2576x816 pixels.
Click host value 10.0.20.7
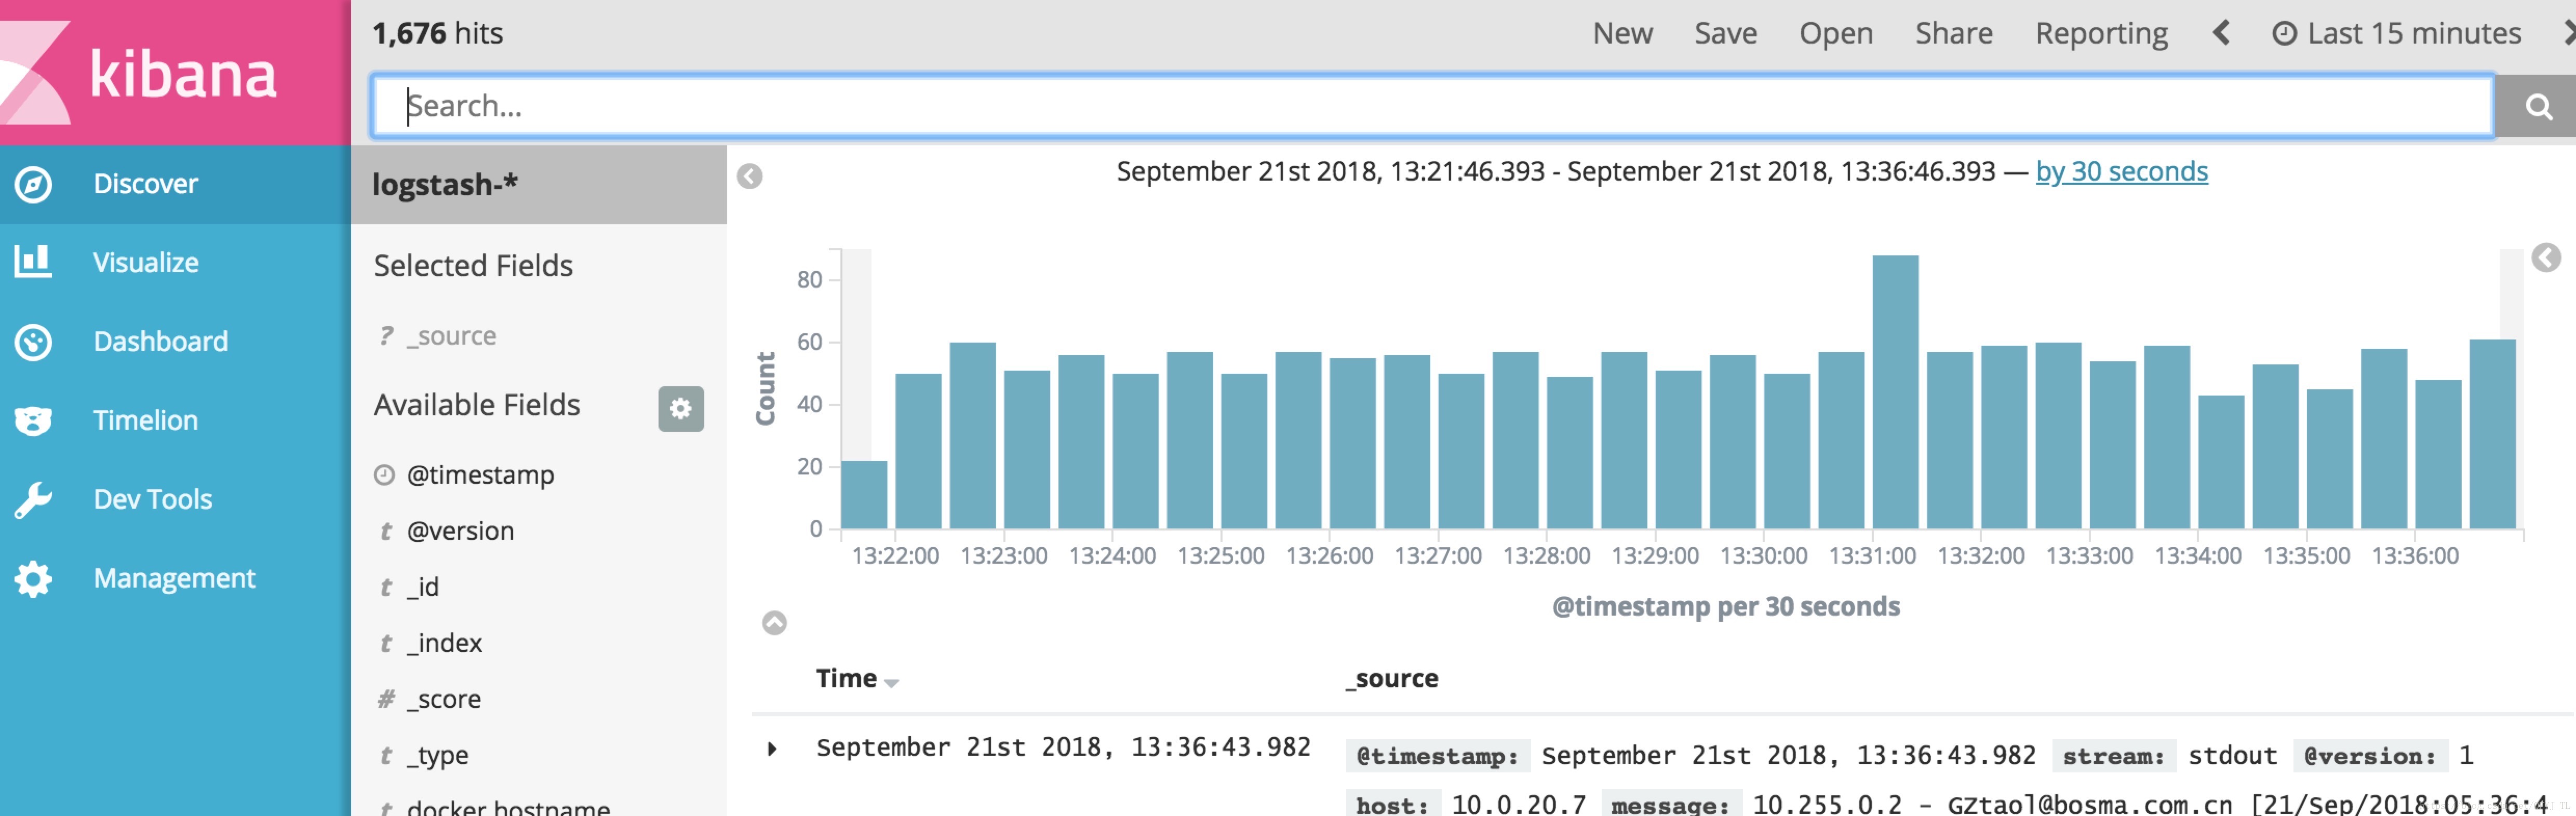pyautogui.click(x=1518, y=805)
